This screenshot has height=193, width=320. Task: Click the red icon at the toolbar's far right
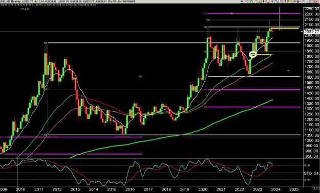click(316, 1)
